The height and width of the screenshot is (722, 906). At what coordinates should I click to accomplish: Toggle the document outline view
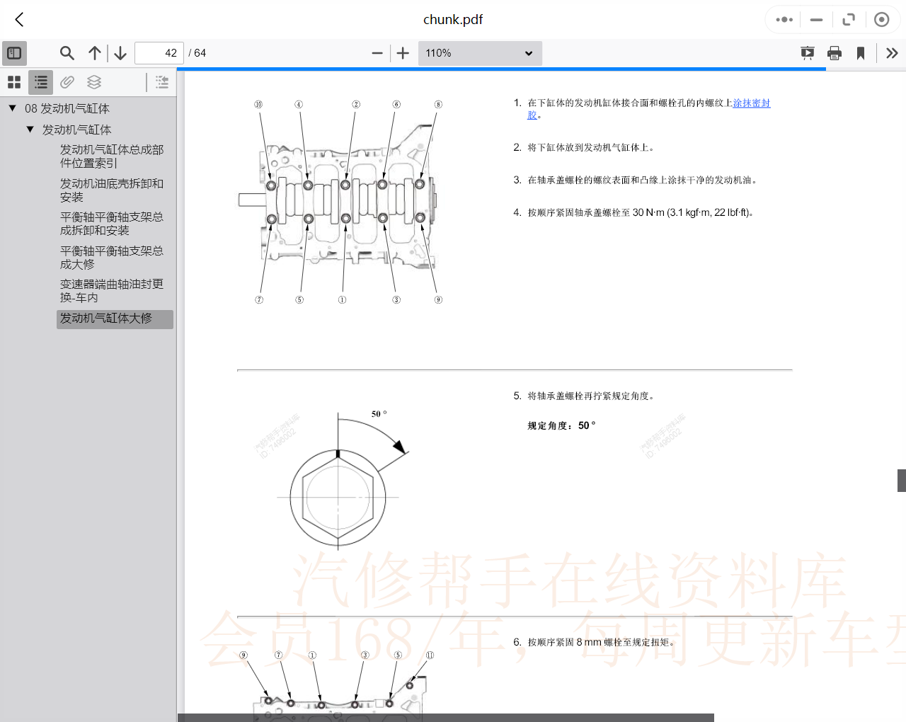(40, 81)
